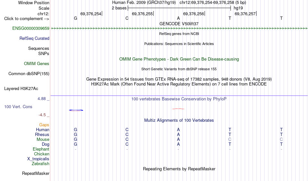This screenshot has width=308, height=181.
Task: Click the hg19 scale label
Action: pyautogui.click(x=238, y=8)
